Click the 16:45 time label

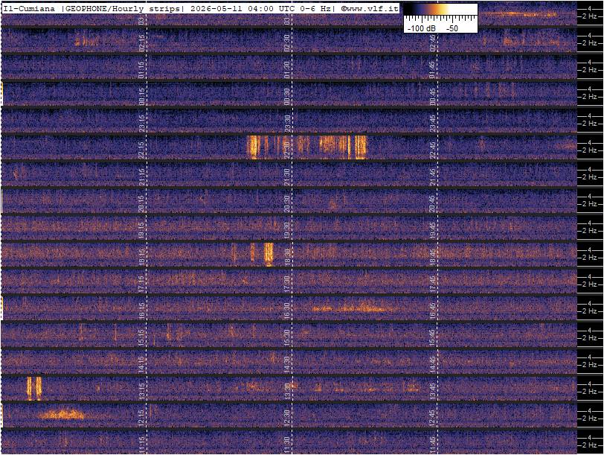[x=433, y=311]
